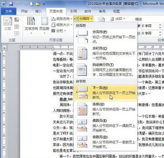Image resolution: width=164 pixels, height=158 pixels.
Task: Choose 分页符(P) page break option
Action: (105, 37)
